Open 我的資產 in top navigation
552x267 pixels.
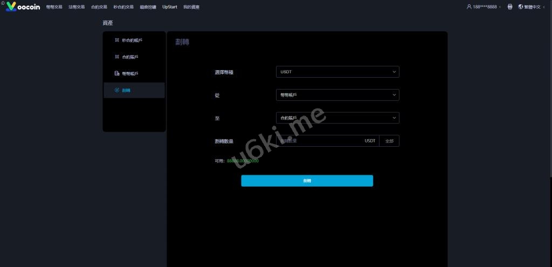point(191,7)
